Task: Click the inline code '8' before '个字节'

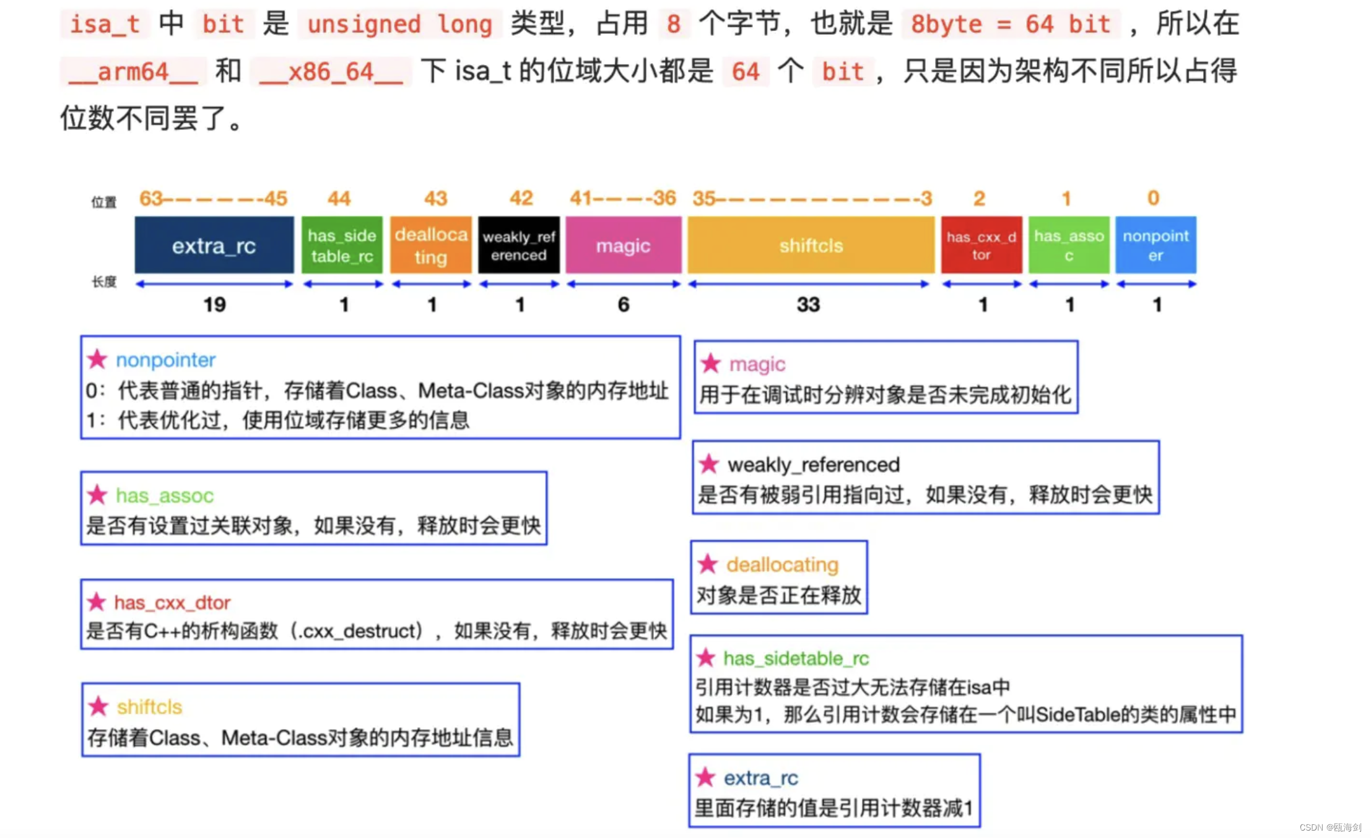Action: 674,24
